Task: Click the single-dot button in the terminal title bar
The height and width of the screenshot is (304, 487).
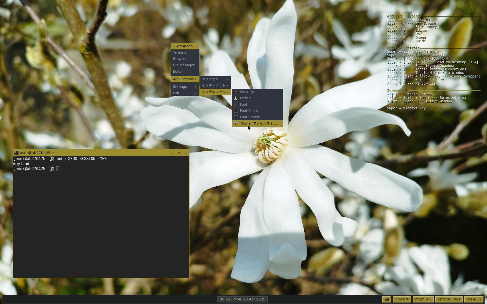Action: click(172, 153)
